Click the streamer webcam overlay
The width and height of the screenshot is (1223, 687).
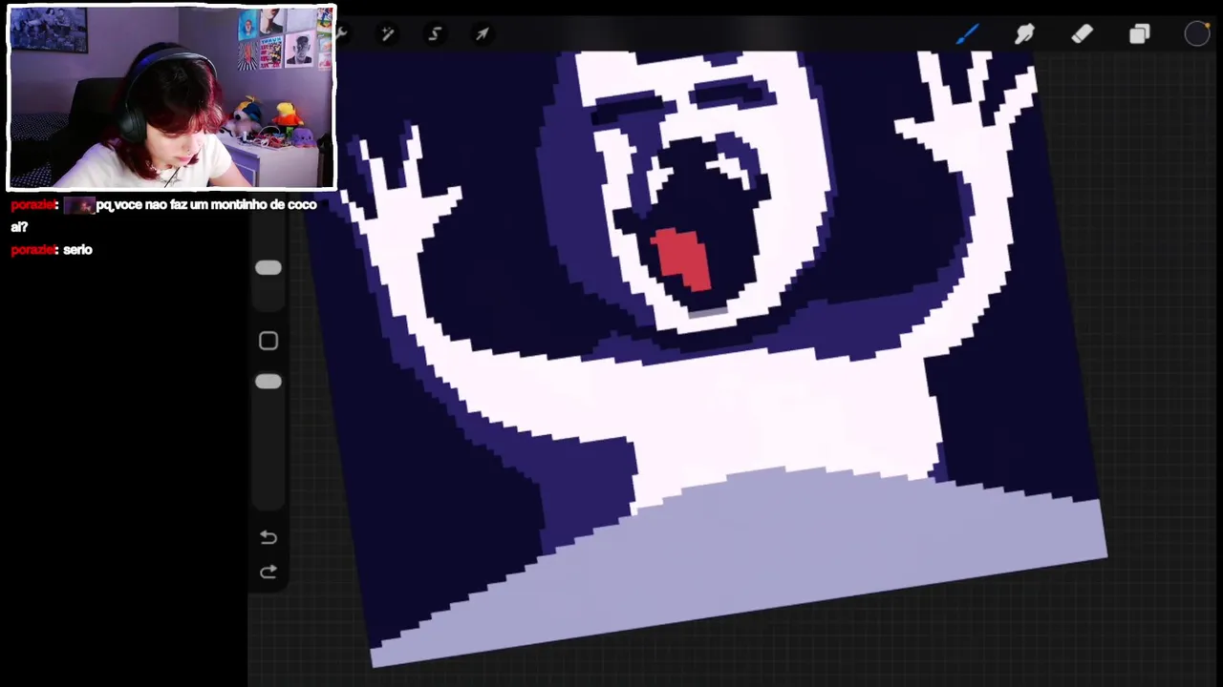[172, 97]
